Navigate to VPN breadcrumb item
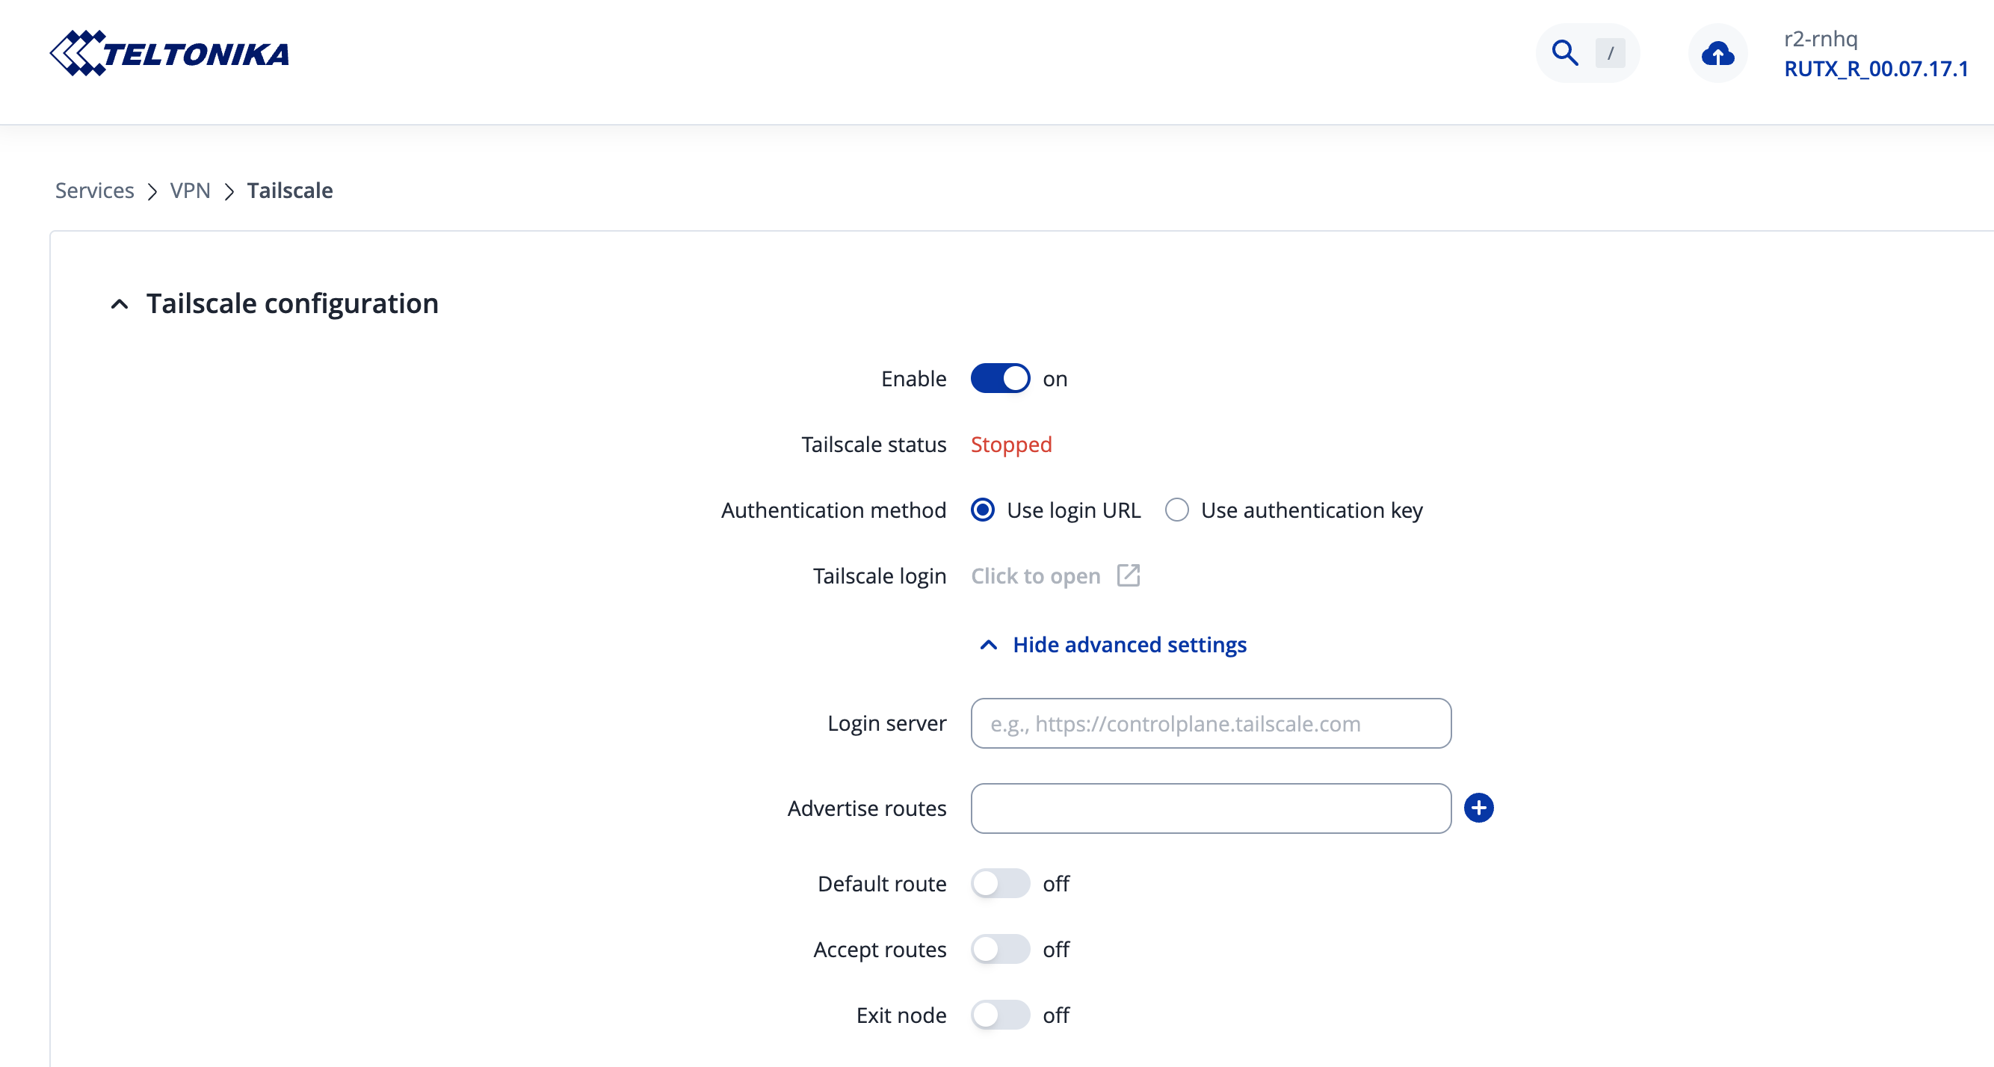The height and width of the screenshot is (1067, 1994). coord(191,191)
